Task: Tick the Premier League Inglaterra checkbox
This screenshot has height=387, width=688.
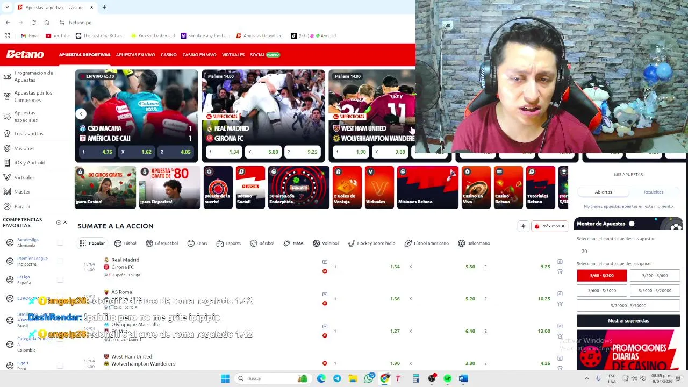Action: click(60, 261)
